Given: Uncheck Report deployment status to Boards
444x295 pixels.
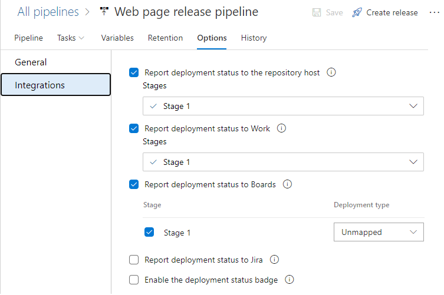Looking at the screenshot, I should 134,184.
